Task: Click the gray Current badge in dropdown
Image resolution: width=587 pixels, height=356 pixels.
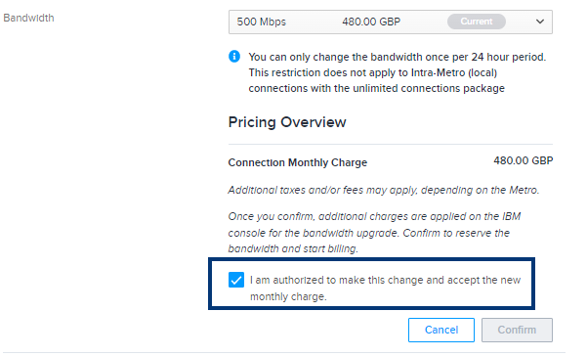Action: point(477,22)
